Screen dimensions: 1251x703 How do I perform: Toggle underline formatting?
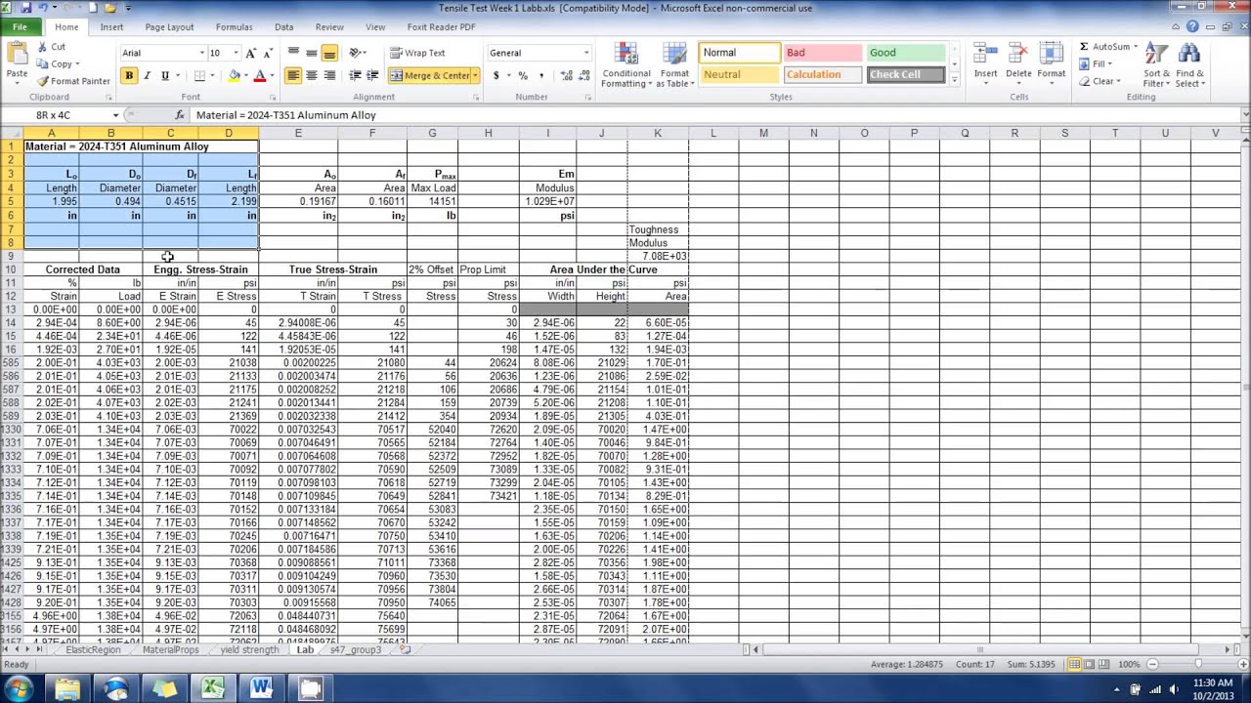point(164,75)
